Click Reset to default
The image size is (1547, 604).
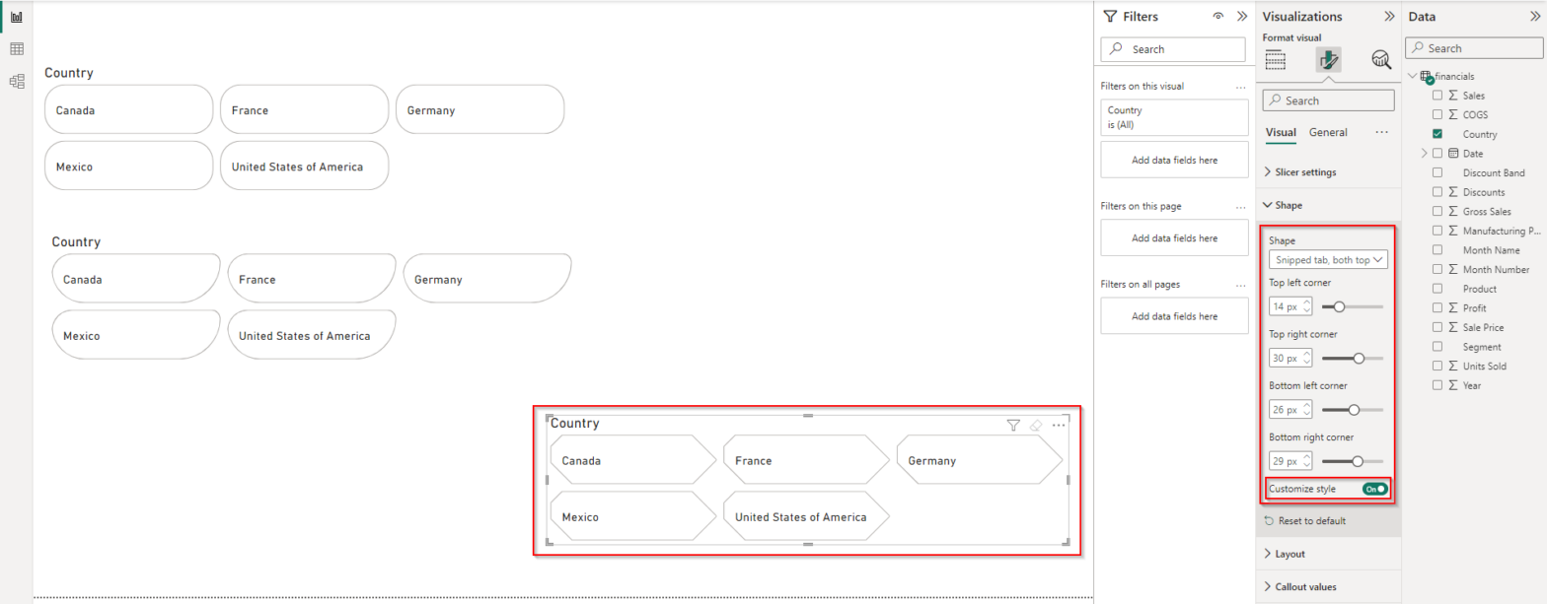tap(1304, 520)
